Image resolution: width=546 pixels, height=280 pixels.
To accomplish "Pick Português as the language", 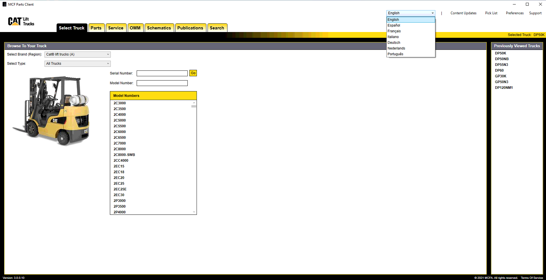I will click(395, 54).
